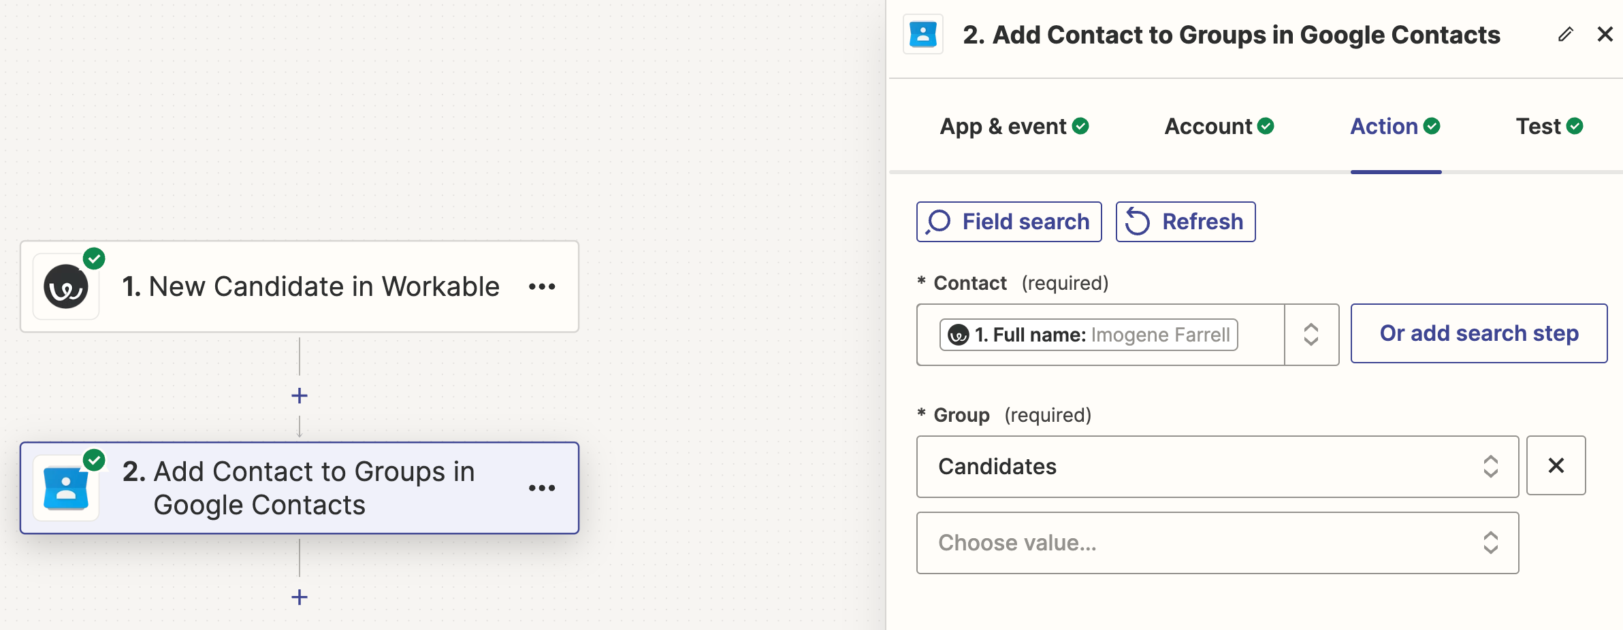Open the Candidates group dropdown
This screenshot has width=1623, height=630.
pos(1217,467)
